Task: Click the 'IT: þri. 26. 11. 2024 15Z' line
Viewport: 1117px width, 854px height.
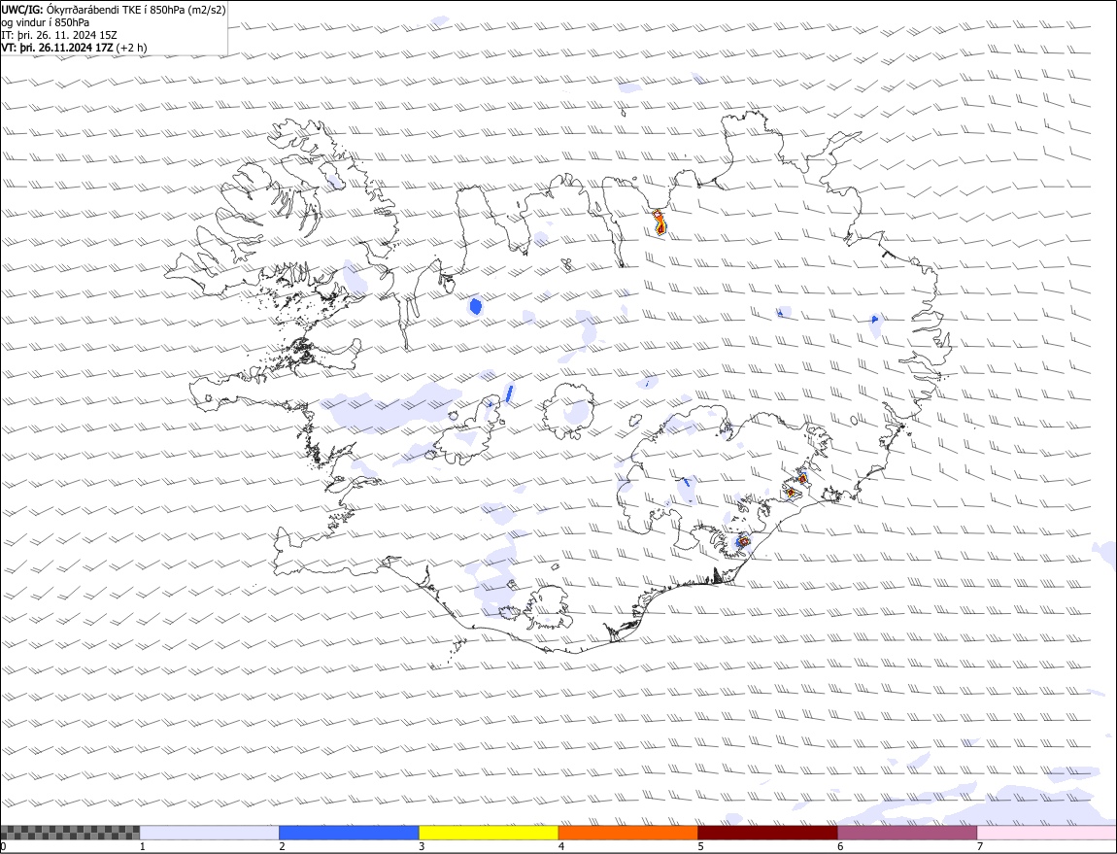Action: 59,35
